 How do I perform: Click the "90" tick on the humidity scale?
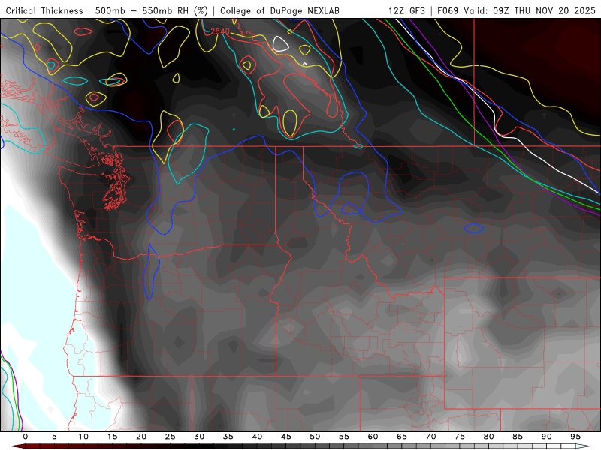point(547,436)
